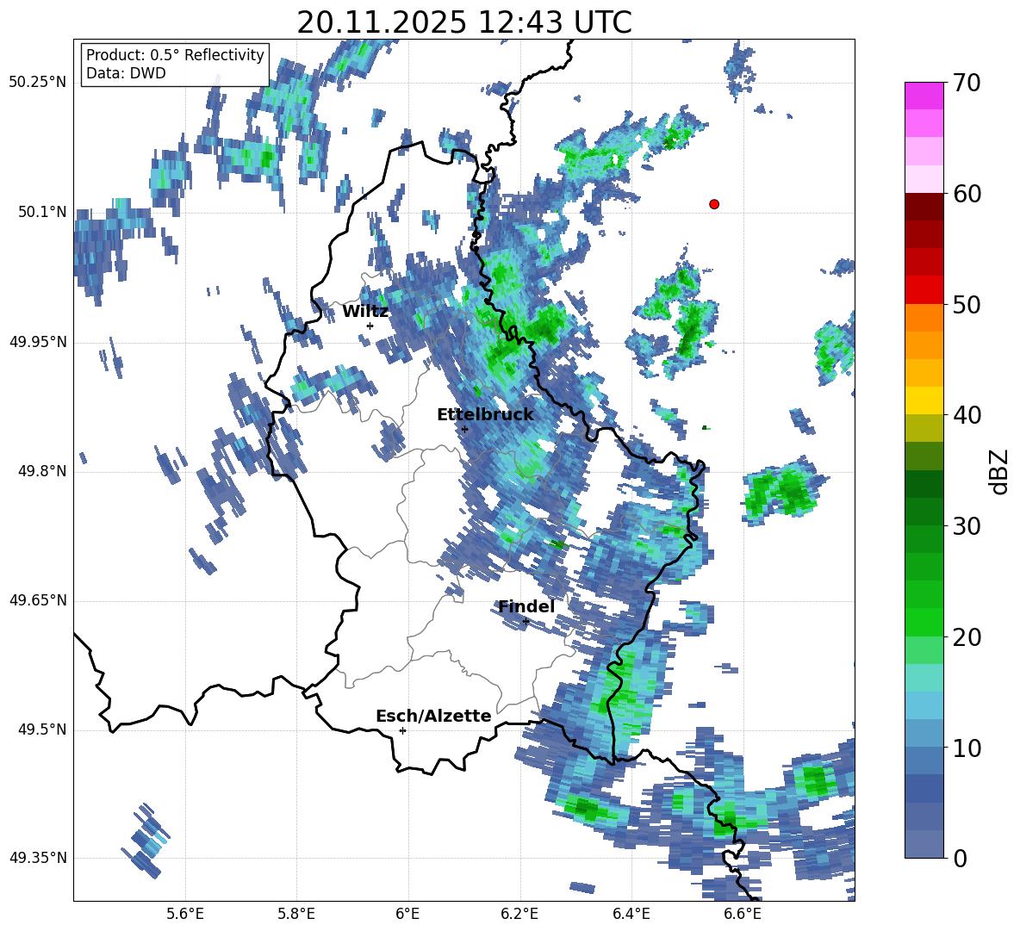The height and width of the screenshot is (931, 1020).
Task: Click the 5.6°E longitude label
Action: 185,914
